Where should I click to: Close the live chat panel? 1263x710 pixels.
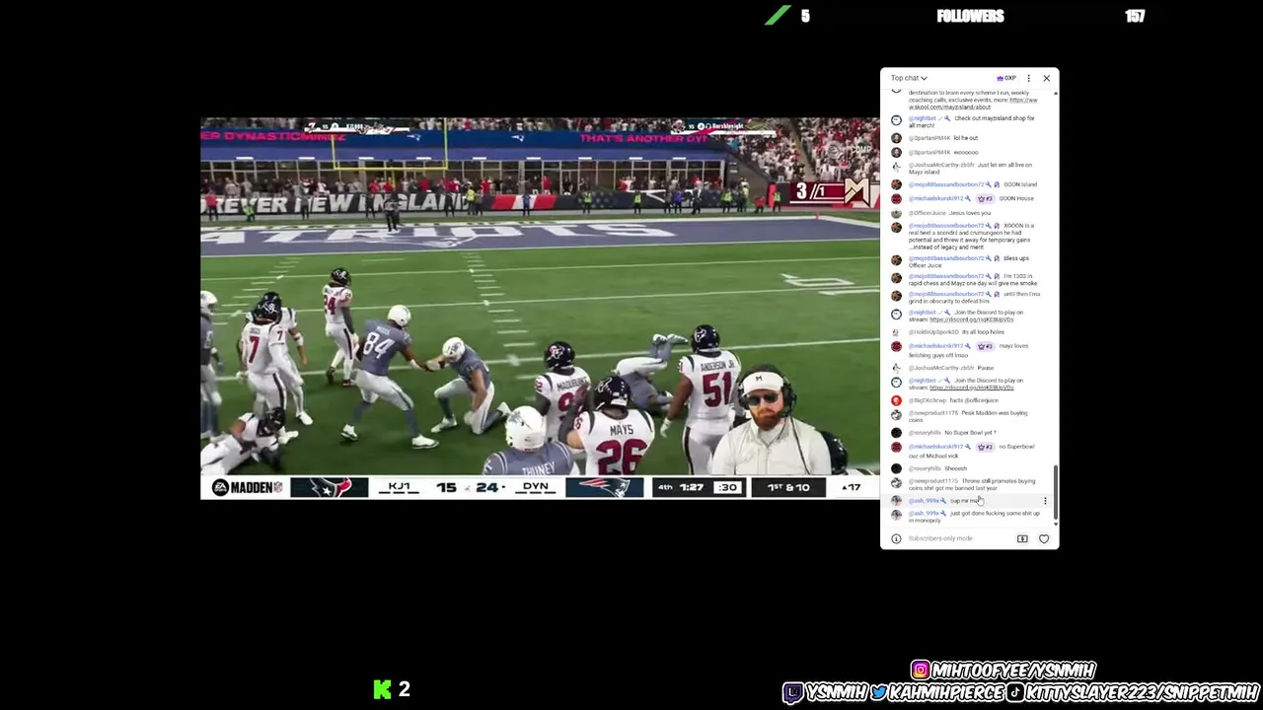click(x=1046, y=78)
